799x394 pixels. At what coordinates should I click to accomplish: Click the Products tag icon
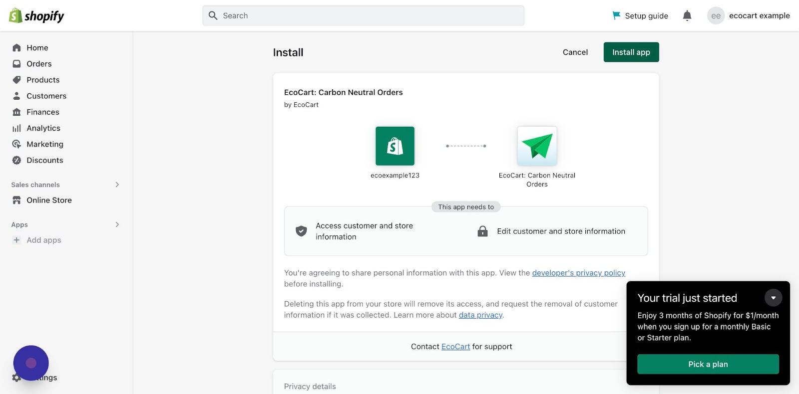pos(16,80)
